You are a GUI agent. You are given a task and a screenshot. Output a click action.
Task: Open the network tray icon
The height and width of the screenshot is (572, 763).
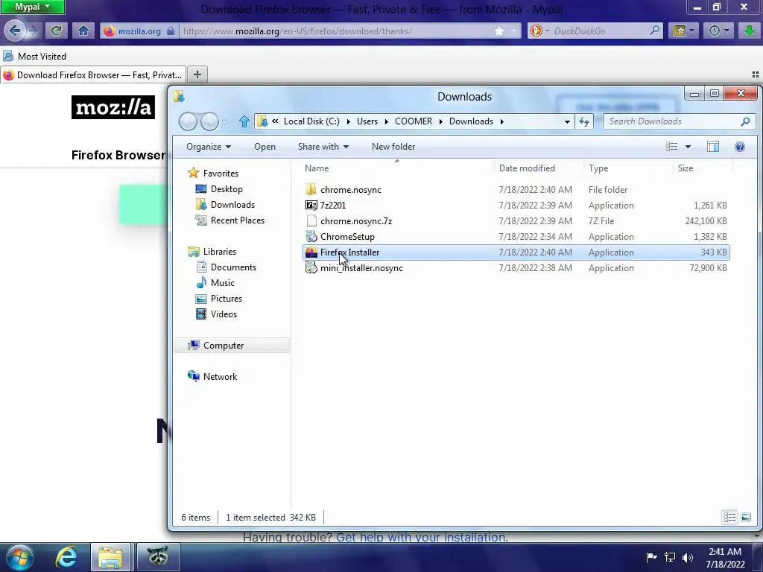click(670, 557)
